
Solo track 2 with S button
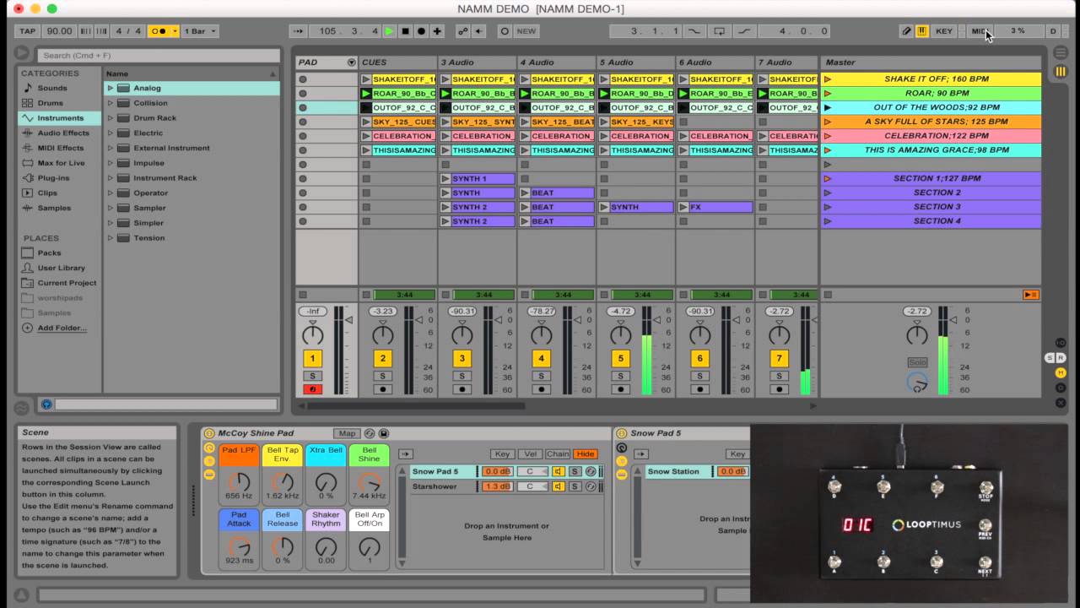coord(383,377)
